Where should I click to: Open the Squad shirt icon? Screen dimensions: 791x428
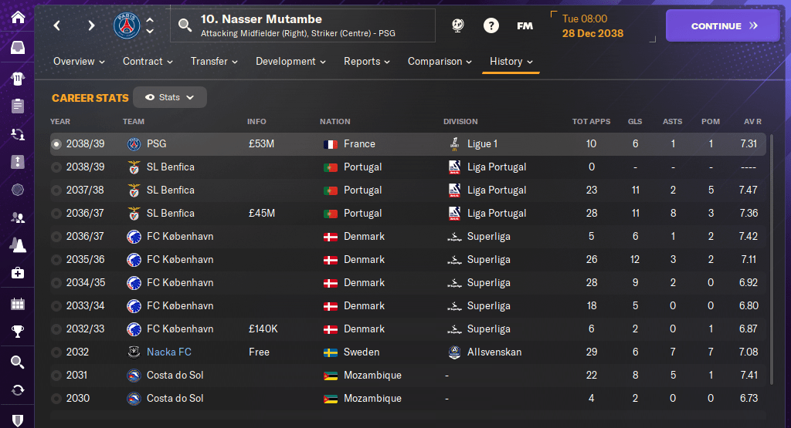tap(17, 78)
